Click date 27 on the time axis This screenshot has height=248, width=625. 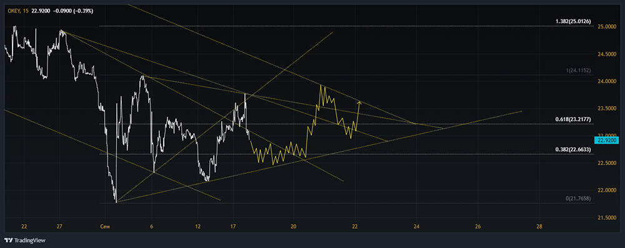coord(59,227)
